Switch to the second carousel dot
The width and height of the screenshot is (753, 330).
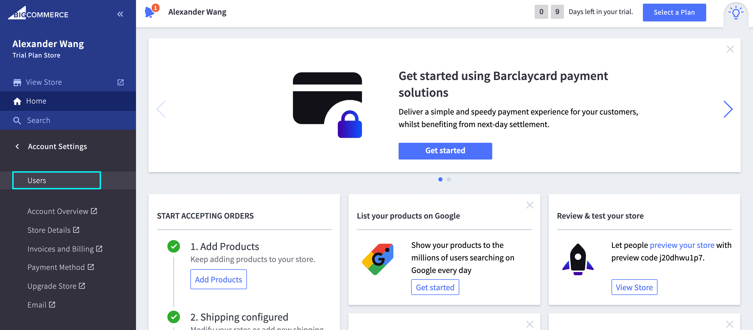pos(449,179)
